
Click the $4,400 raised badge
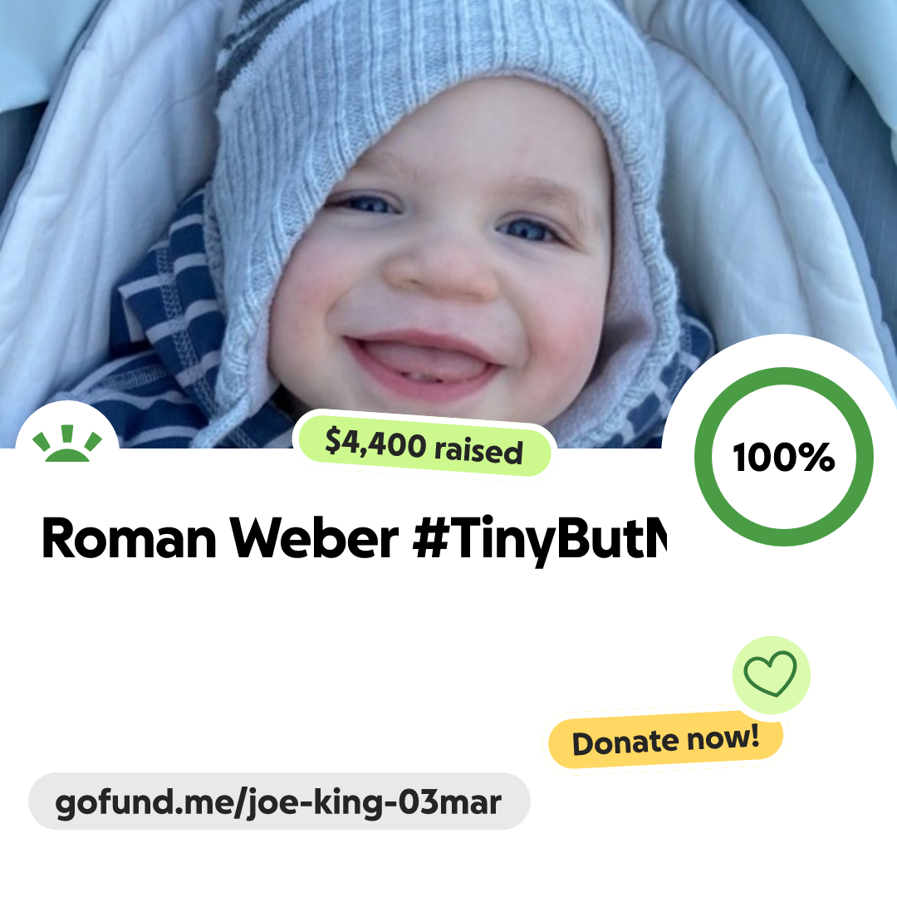(424, 446)
